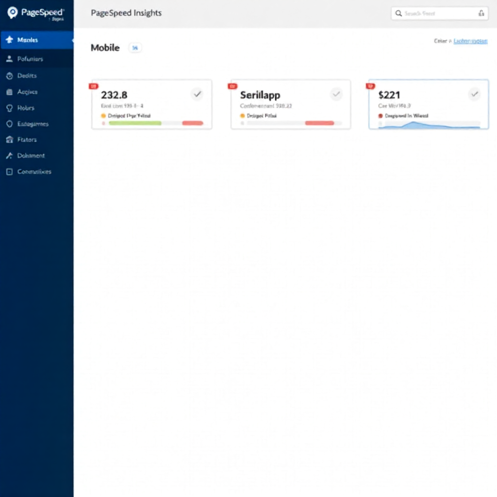This screenshot has height=497, width=497.
Task: Click the red badge on Serillapp card
Action: [232, 86]
